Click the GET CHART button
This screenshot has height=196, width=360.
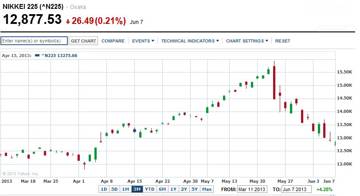[x=83, y=41]
